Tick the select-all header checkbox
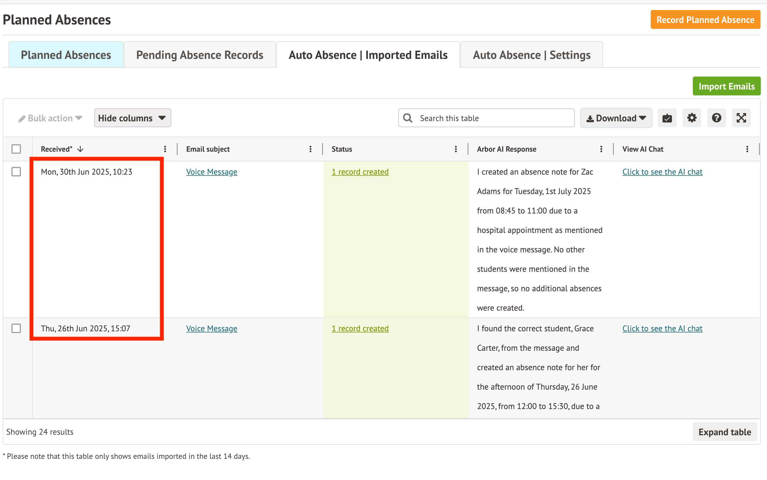Screen dimensions: 767x480 pos(16,149)
